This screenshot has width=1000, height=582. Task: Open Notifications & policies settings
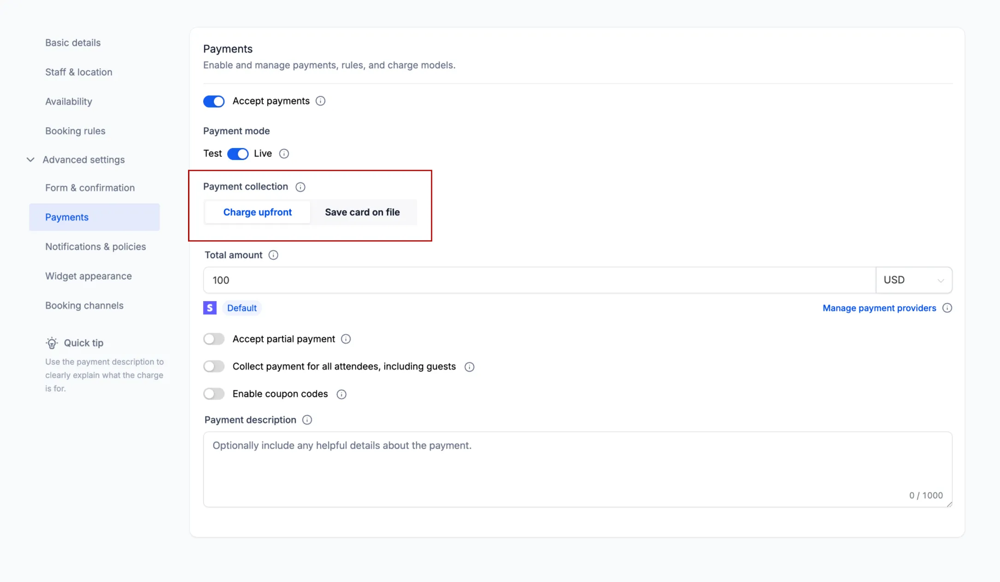(x=95, y=247)
